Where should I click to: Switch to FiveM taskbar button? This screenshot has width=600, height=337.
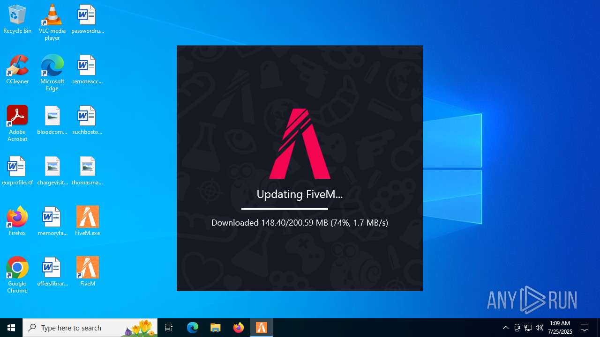(x=262, y=328)
